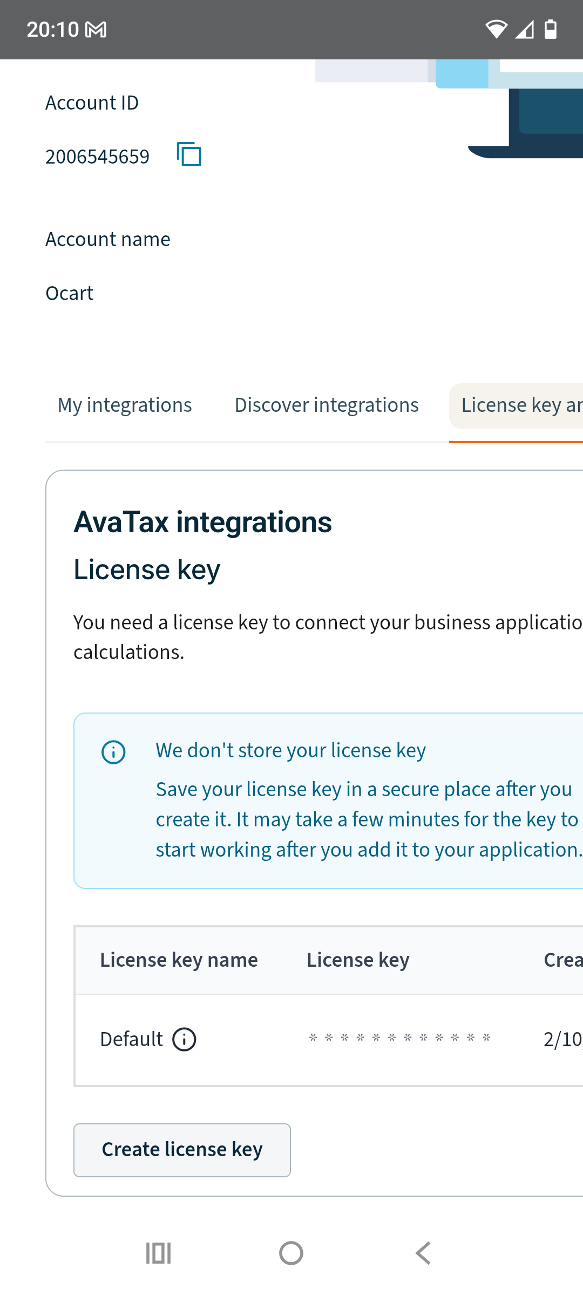The image size is (583, 1289).
Task: Tap the masked license key asterisks
Action: click(399, 1039)
